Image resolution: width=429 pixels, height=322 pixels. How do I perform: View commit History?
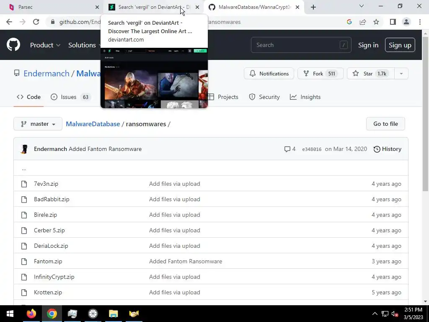pos(388,149)
